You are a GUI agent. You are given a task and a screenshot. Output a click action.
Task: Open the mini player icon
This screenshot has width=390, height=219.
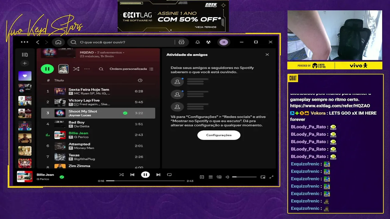click(263, 177)
